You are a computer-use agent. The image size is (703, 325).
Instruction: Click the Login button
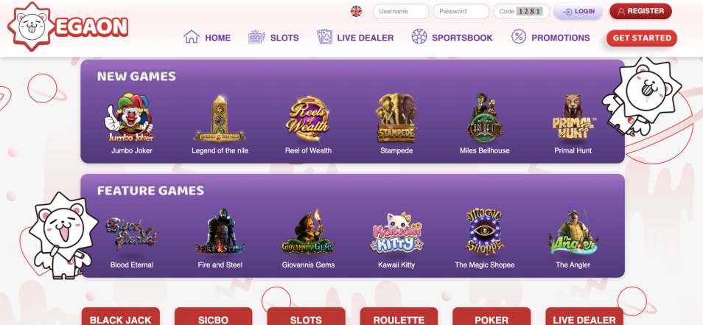click(578, 12)
